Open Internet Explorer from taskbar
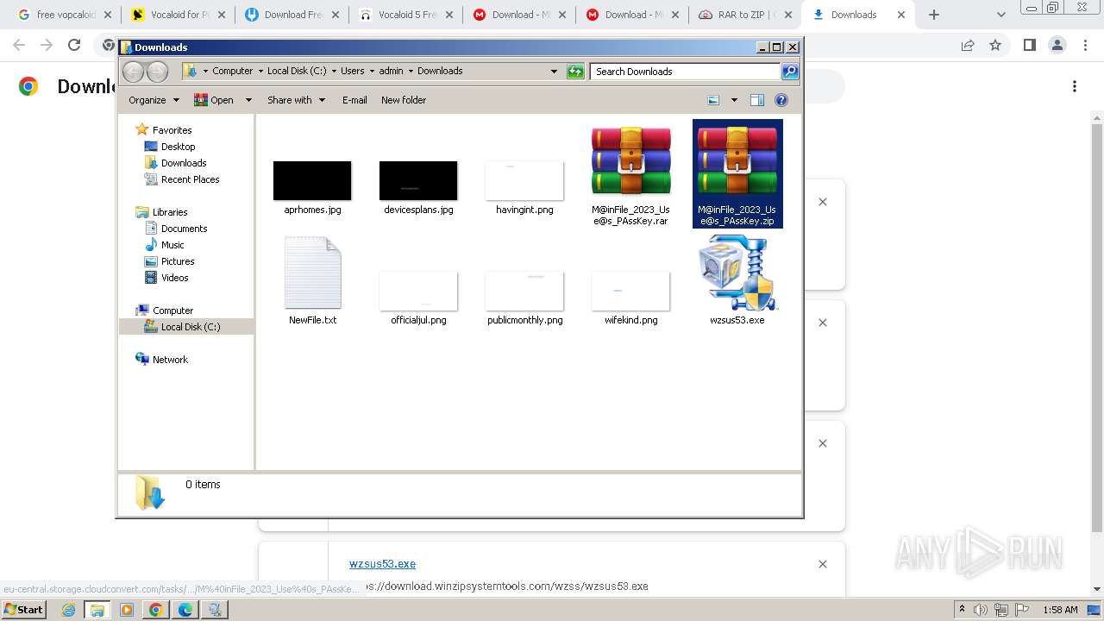The width and height of the screenshot is (1104, 621). tap(69, 610)
